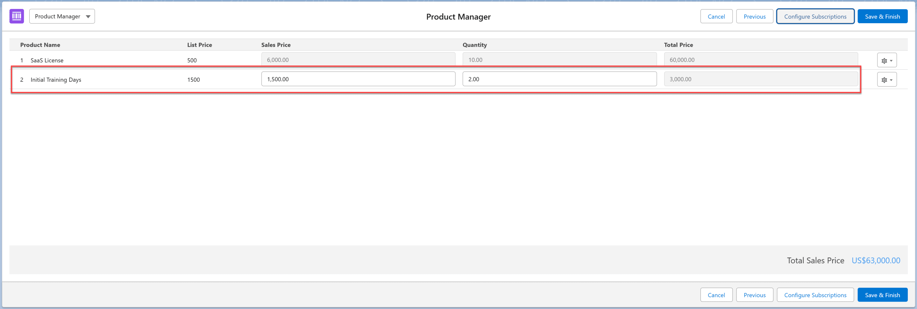Click the top Configure Subscriptions button
Screen dimensions: 917x309
815,16
